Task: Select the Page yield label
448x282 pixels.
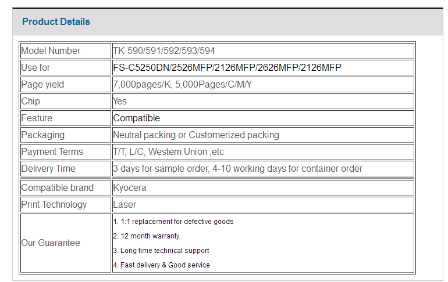Action: tap(42, 85)
